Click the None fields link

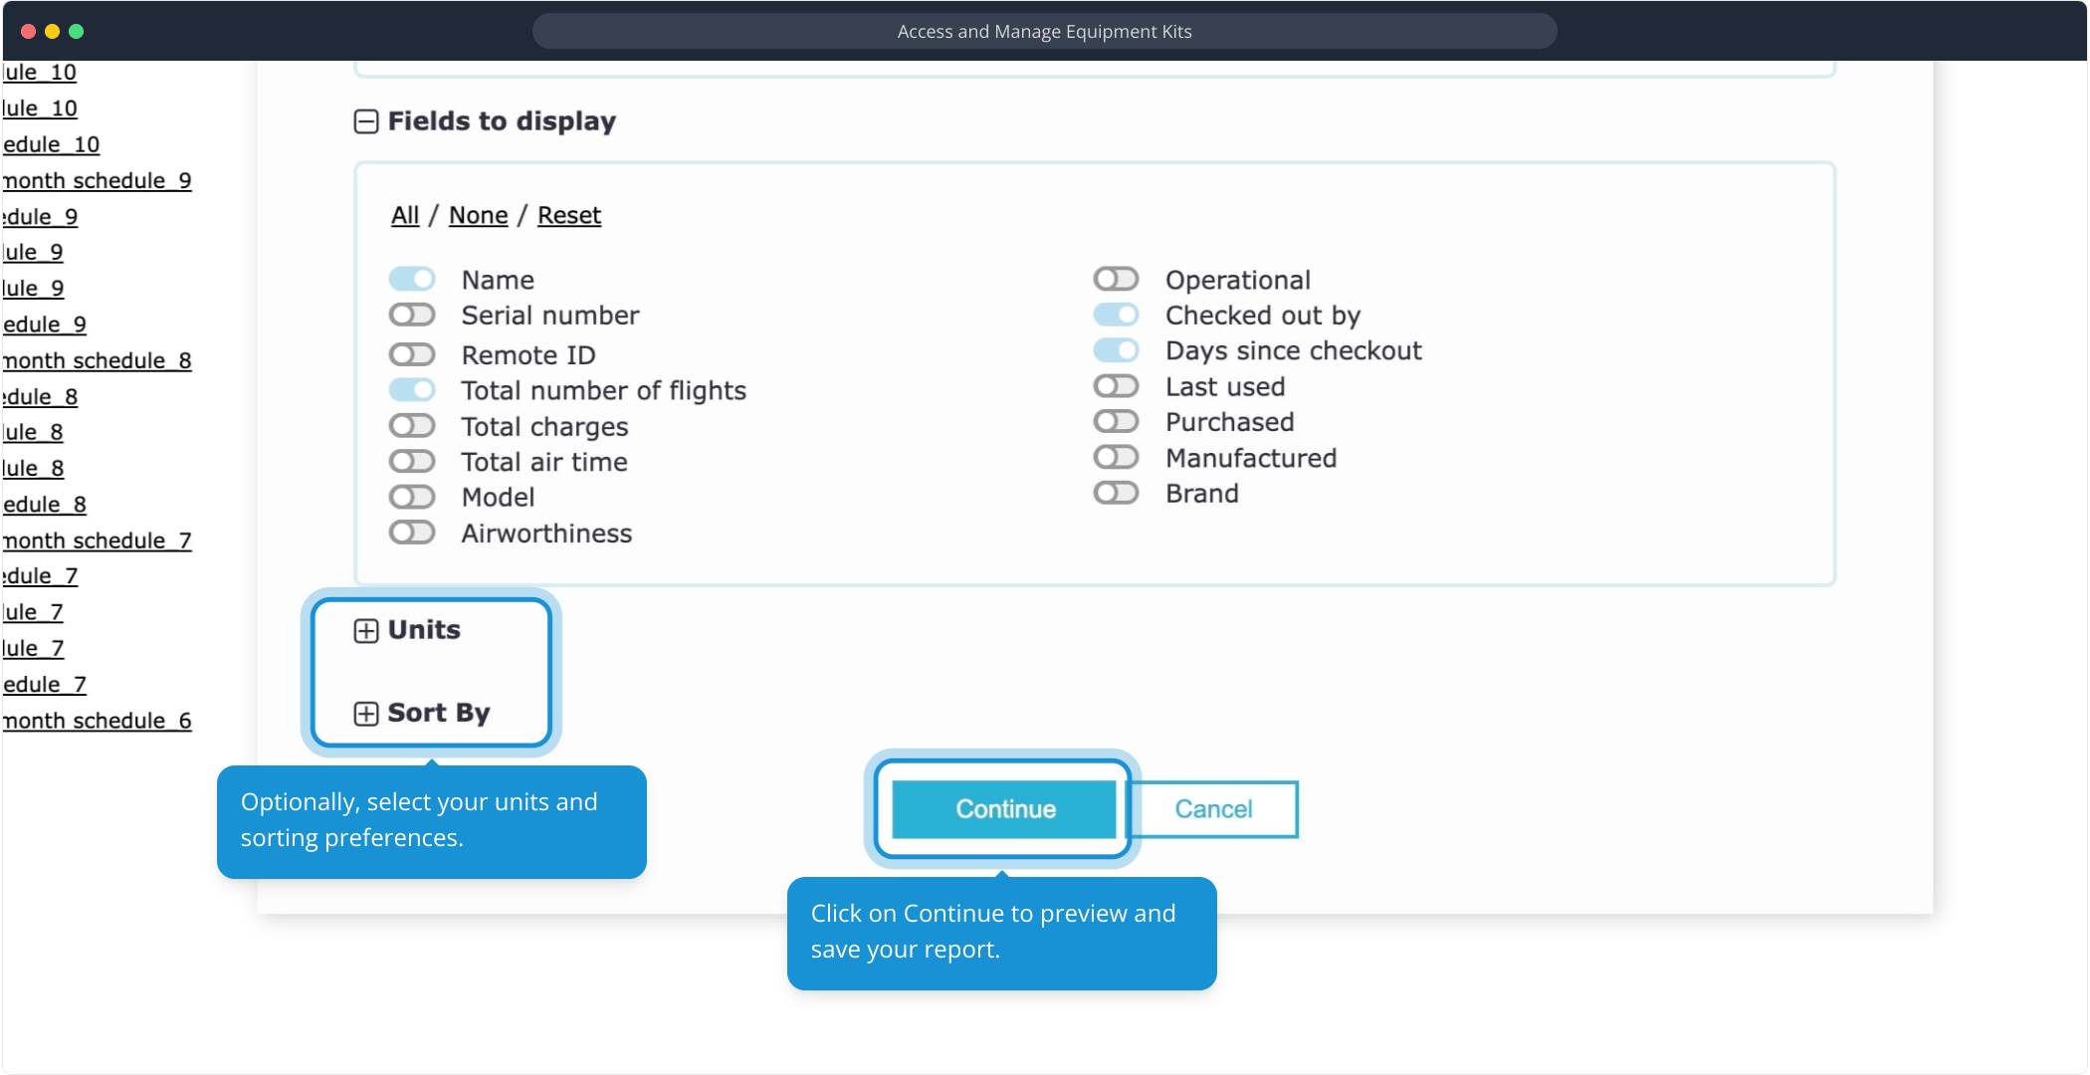point(478,215)
